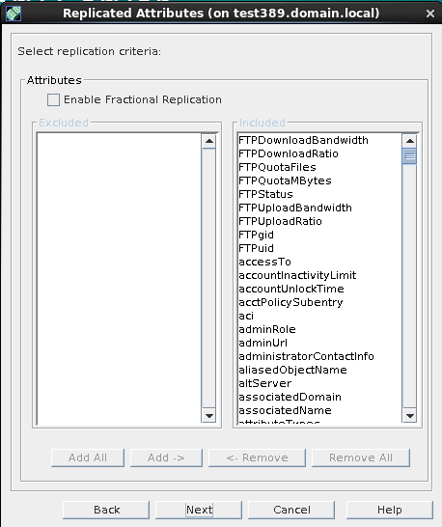Enable Fractional Replication checkbox
Viewport: 442px width, 527px height.
pyautogui.click(x=53, y=99)
